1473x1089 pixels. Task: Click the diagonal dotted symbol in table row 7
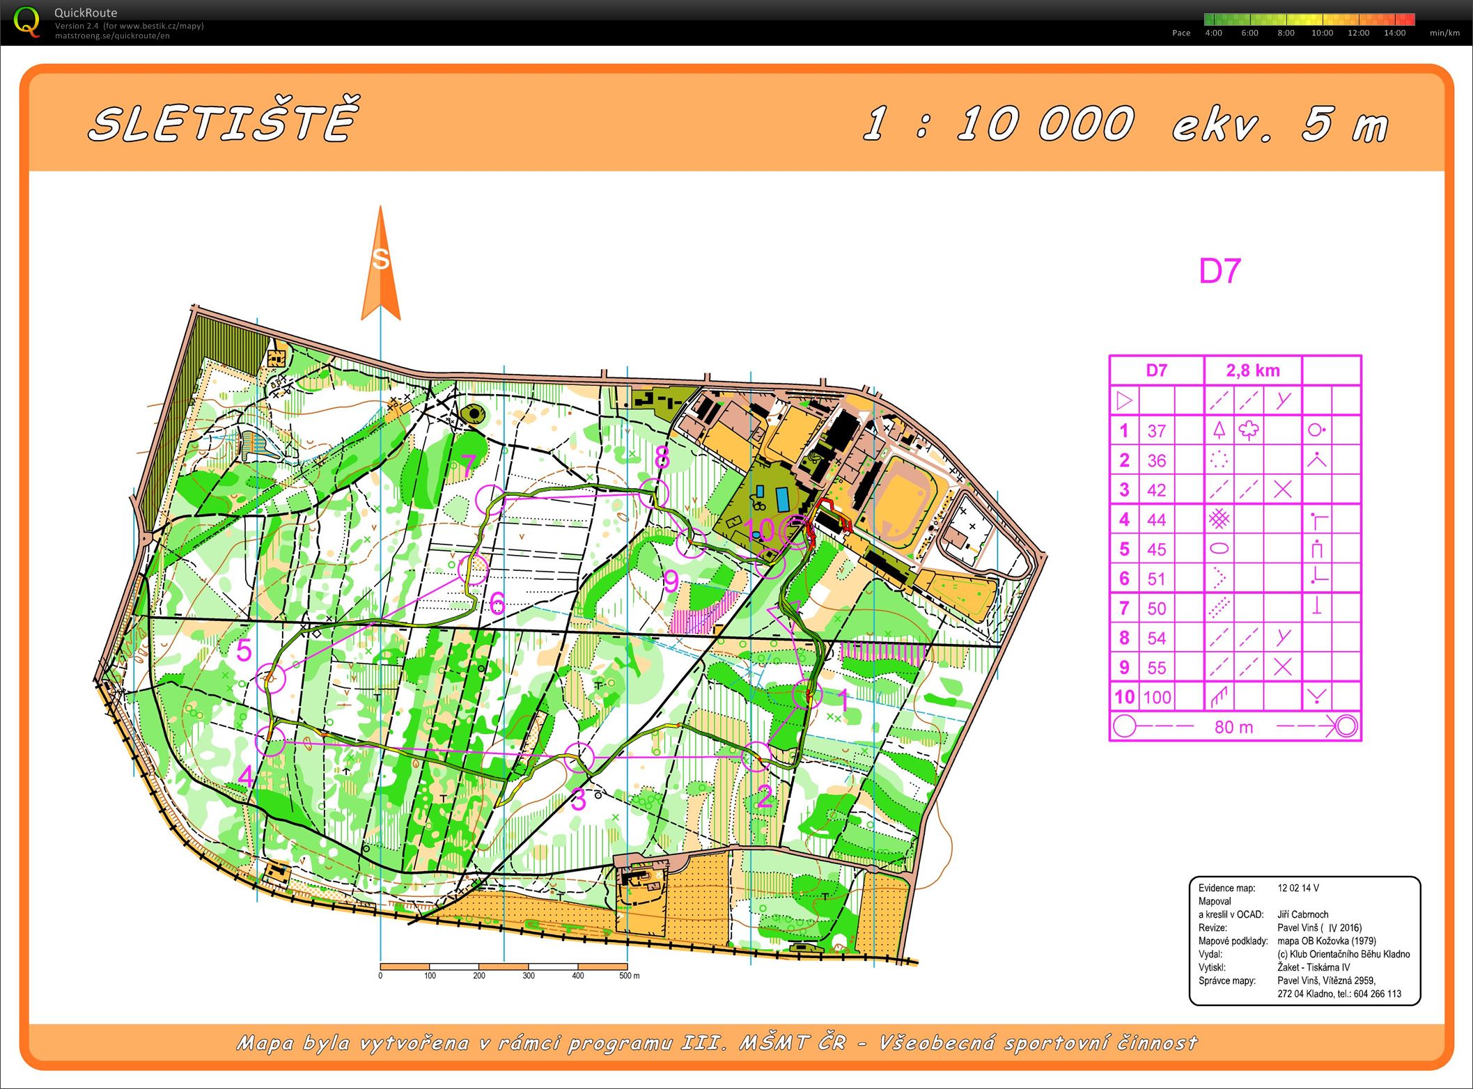point(1219,607)
